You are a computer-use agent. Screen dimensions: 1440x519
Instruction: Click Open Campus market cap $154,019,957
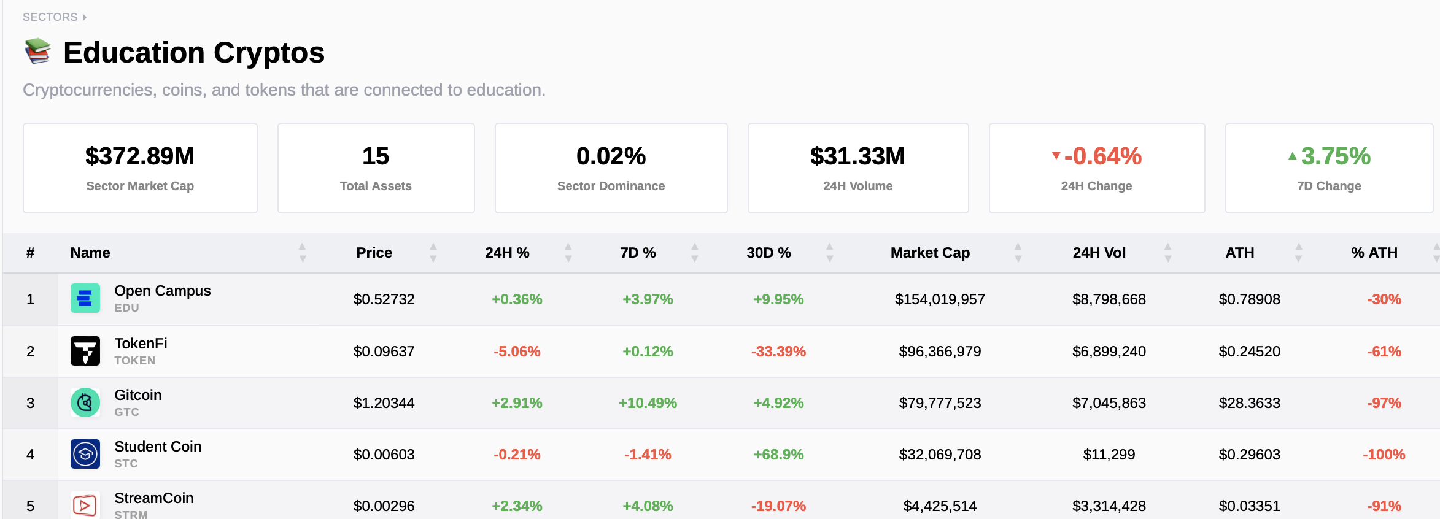[940, 299]
